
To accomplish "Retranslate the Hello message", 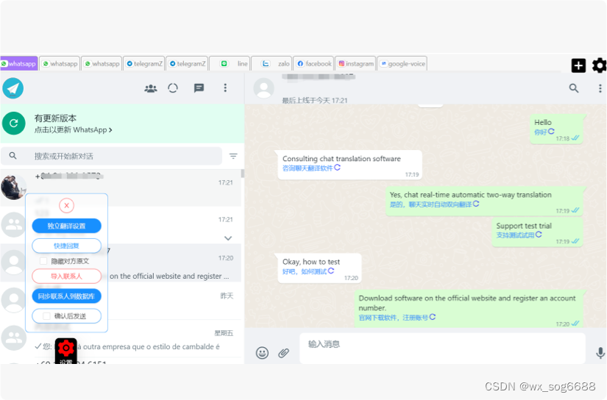I will [x=551, y=132].
